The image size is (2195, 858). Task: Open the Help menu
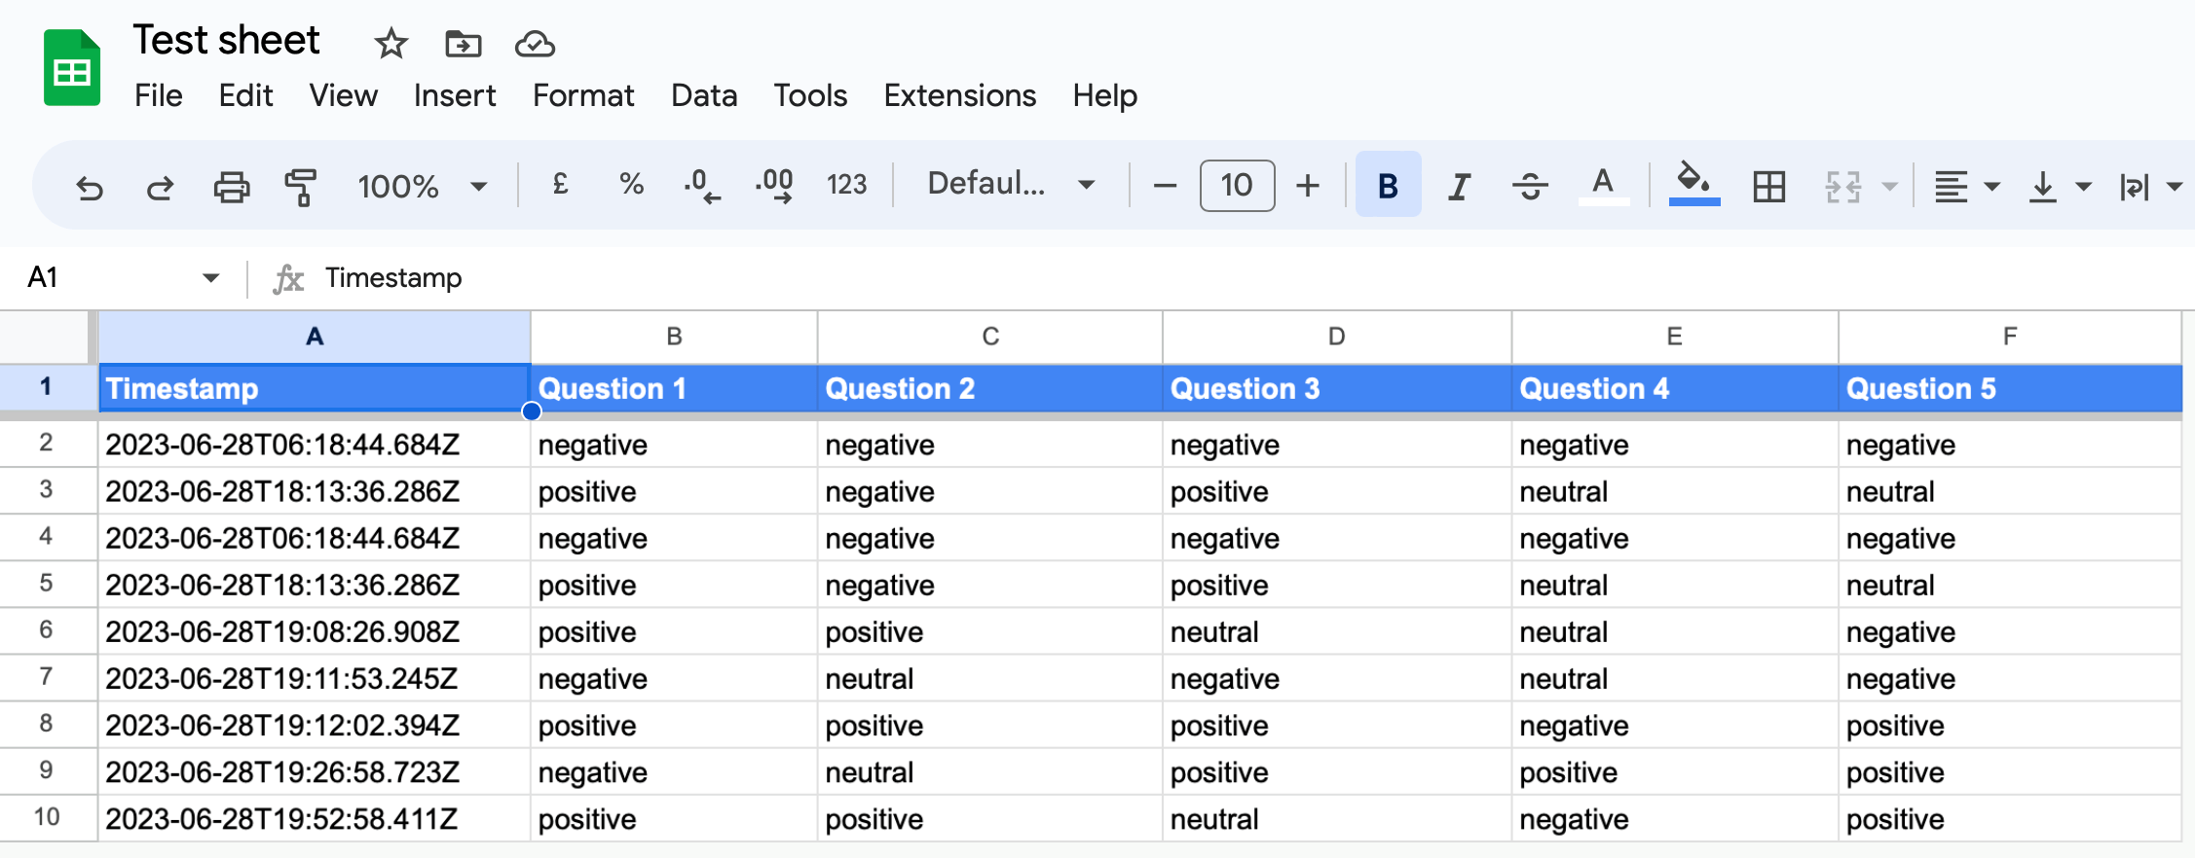(1104, 95)
